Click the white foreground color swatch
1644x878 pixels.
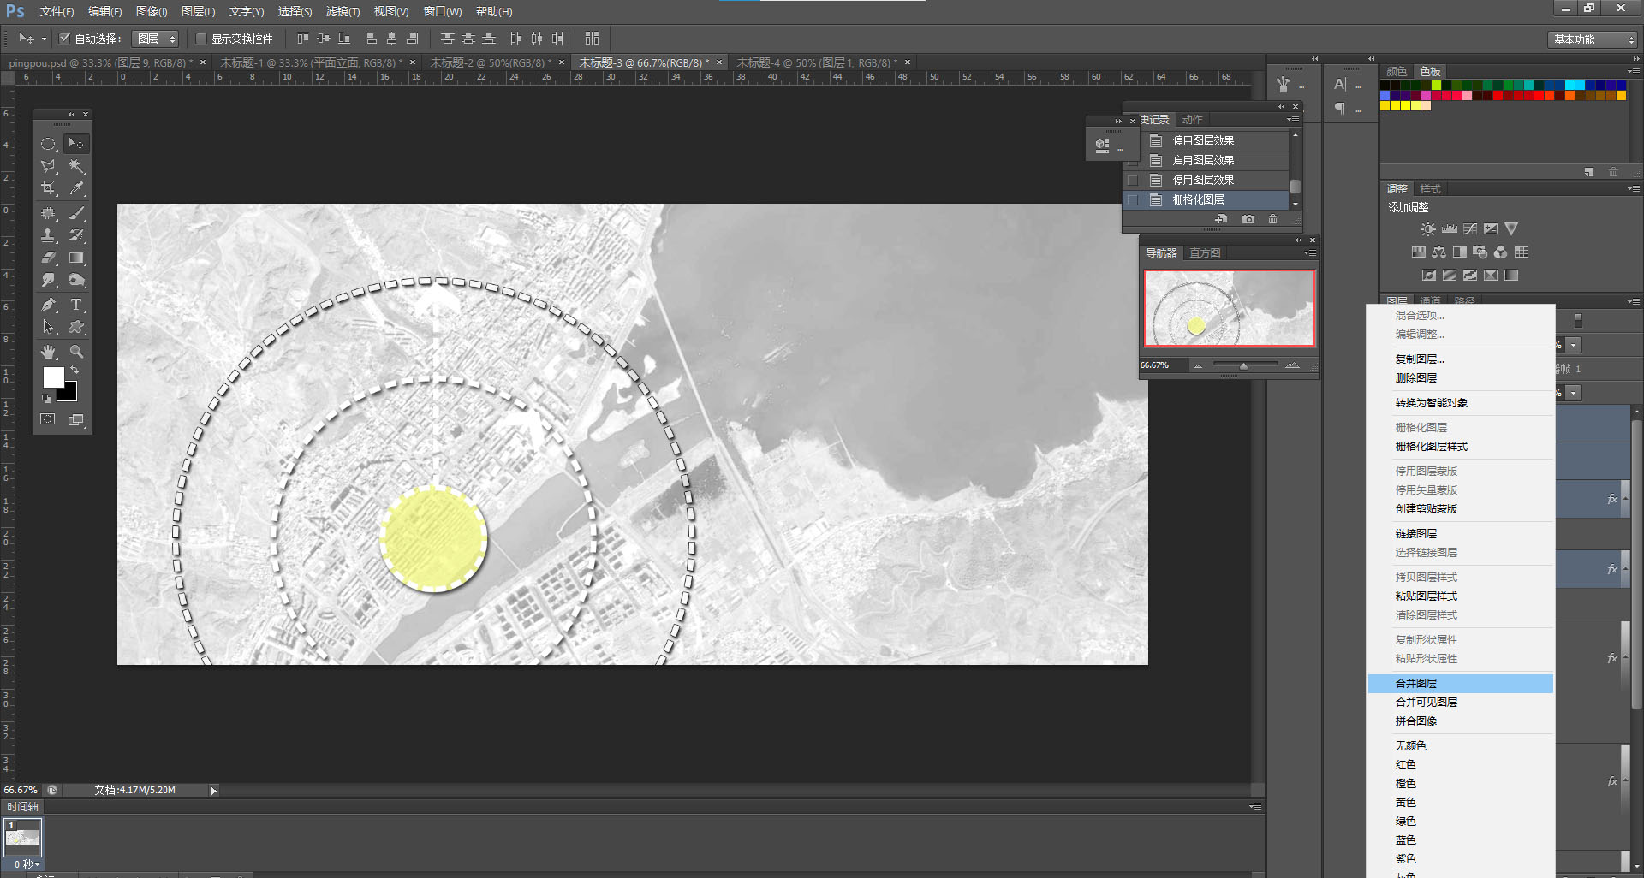click(53, 377)
